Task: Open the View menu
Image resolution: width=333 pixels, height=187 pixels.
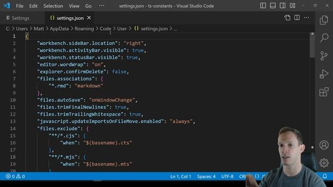Action: point(74,6)
